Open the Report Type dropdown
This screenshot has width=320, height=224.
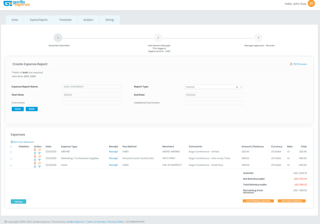(x=241, y=87)
